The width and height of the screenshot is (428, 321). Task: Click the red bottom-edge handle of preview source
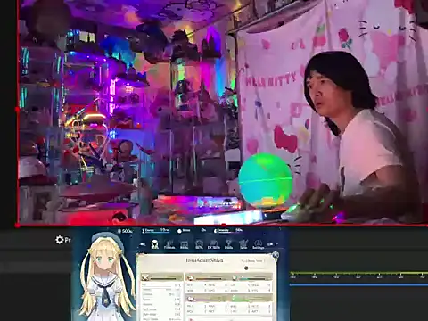tap(224, 225)
